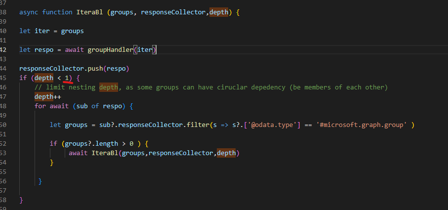Click "groups" in the "let iter = groups" line
The height and width of the screenshot is (210, 448).
point(72,31)
